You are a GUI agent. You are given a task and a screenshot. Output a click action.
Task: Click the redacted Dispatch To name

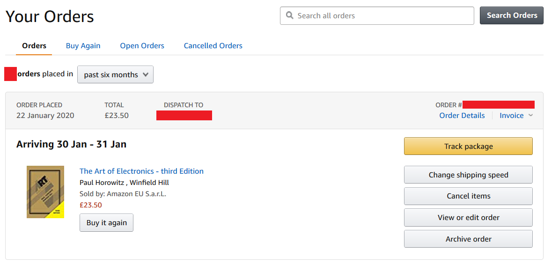click(184, 116)
